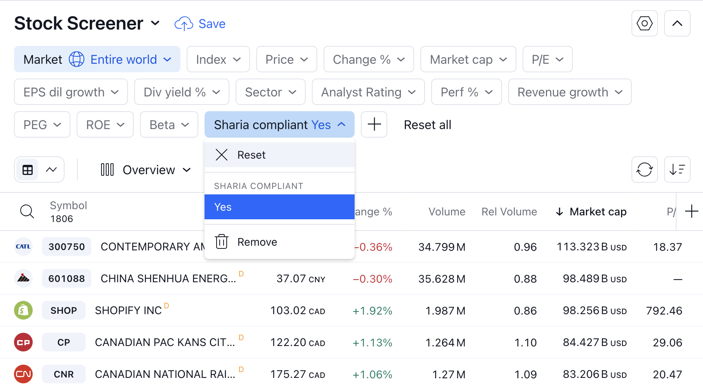Switch to the table view layout
Screen dimensions: 703x388
(x=28, y=170)
